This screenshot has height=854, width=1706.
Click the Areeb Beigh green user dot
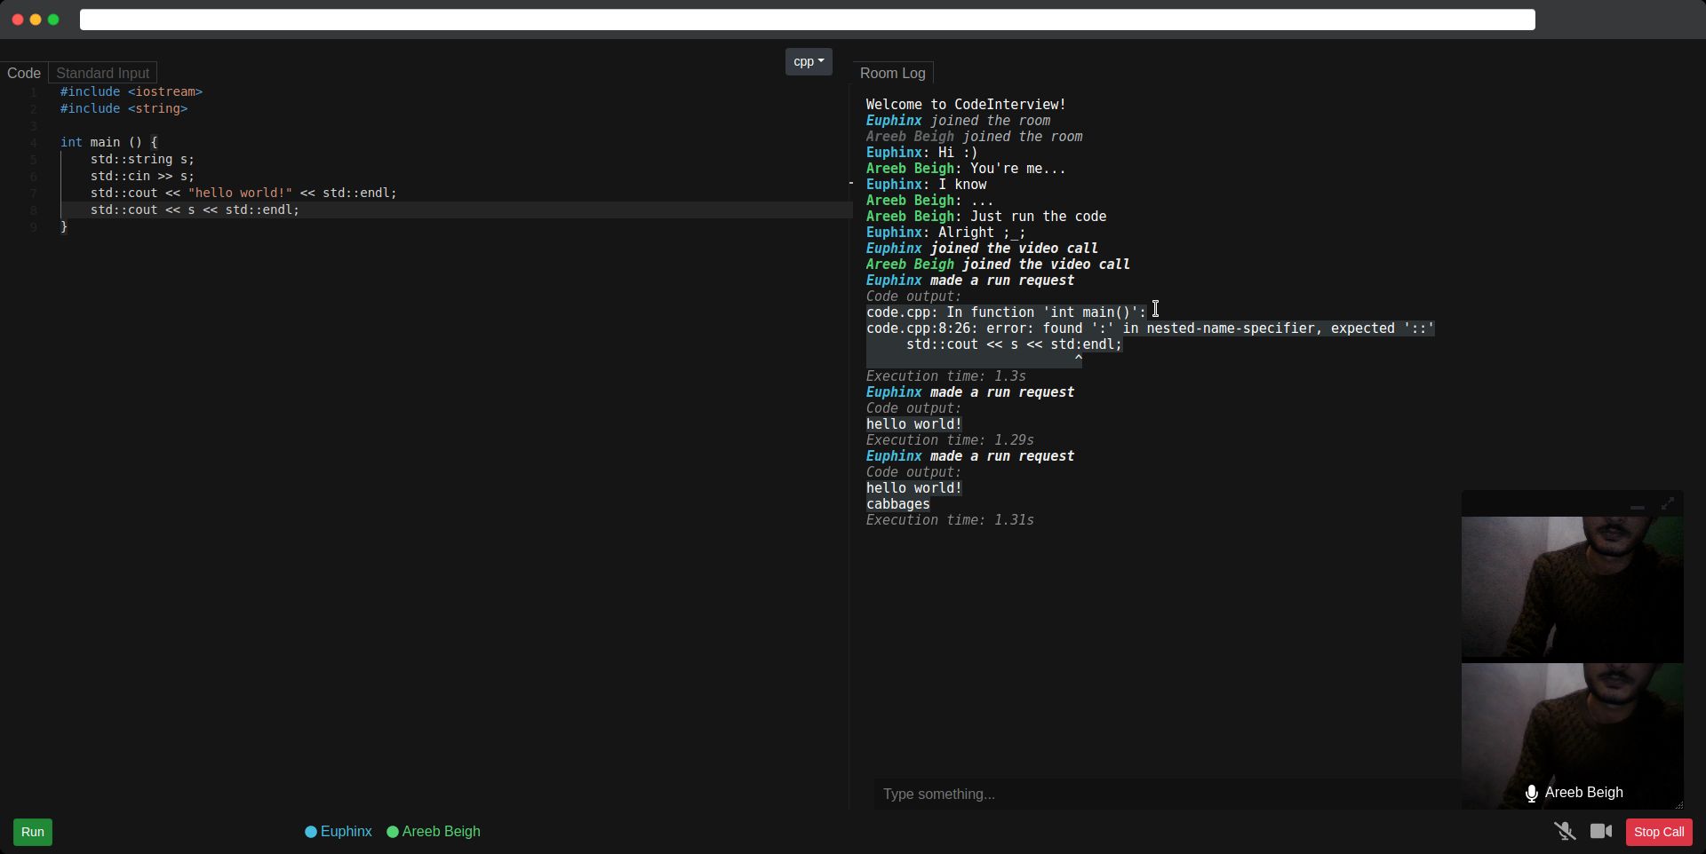(393, 832)
